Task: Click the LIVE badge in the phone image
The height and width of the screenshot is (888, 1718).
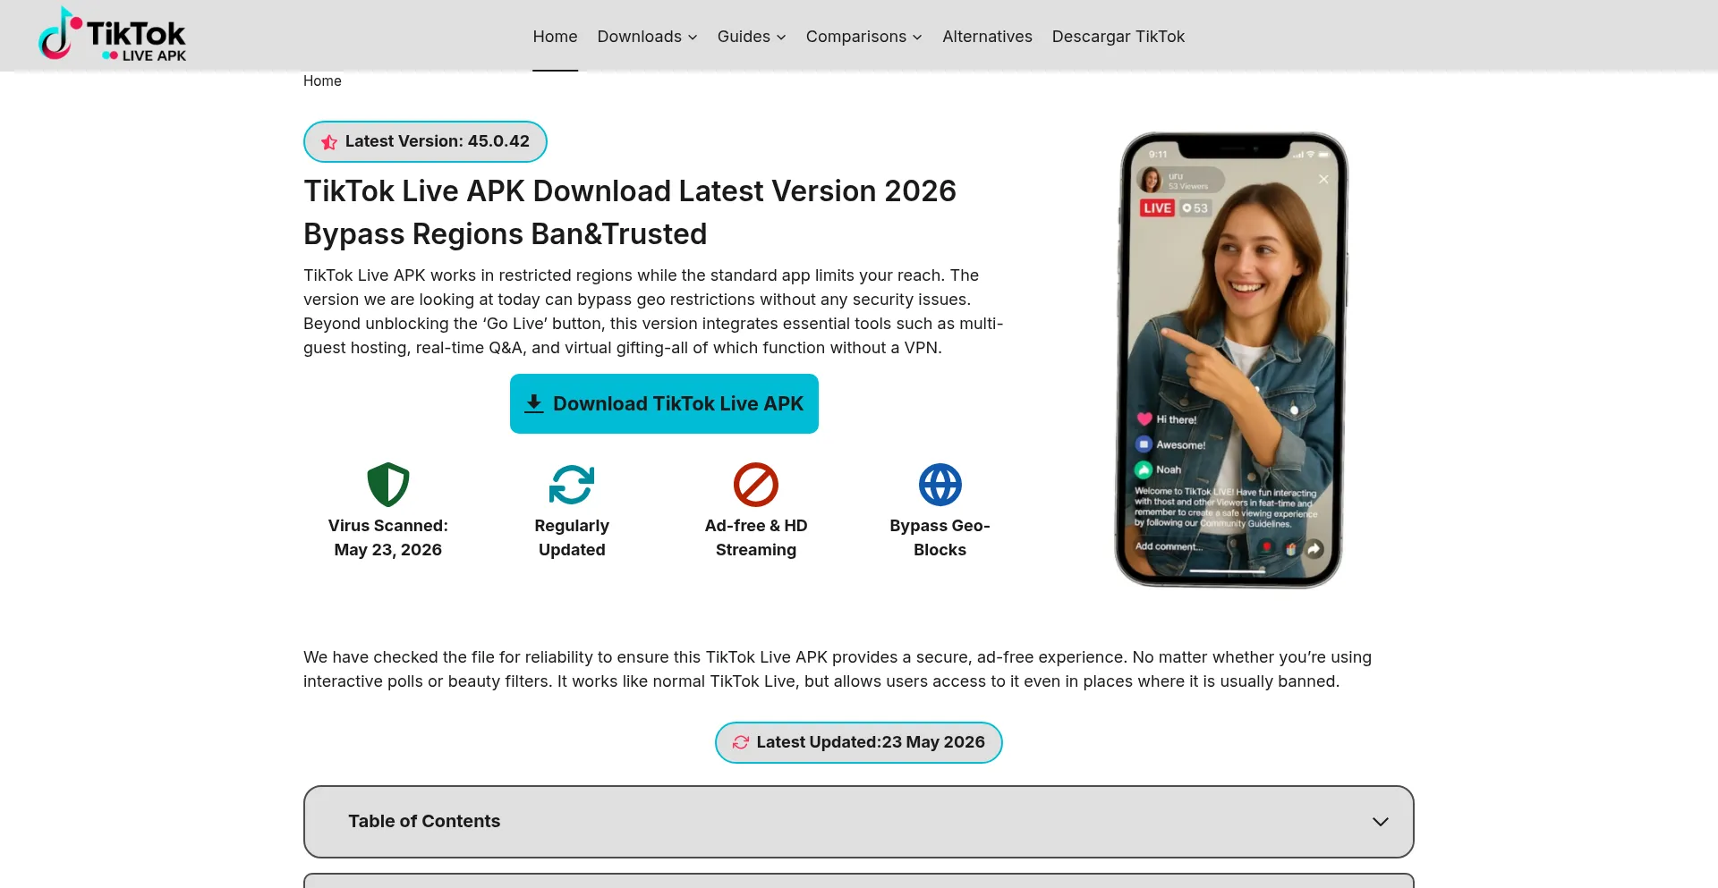Action: 1157,207
